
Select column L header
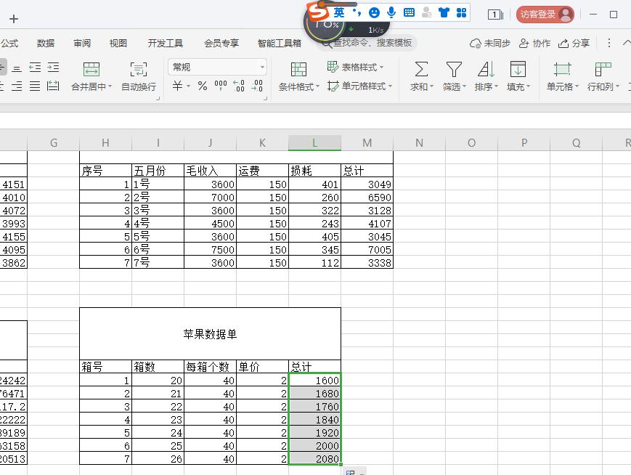click(314, 143)
